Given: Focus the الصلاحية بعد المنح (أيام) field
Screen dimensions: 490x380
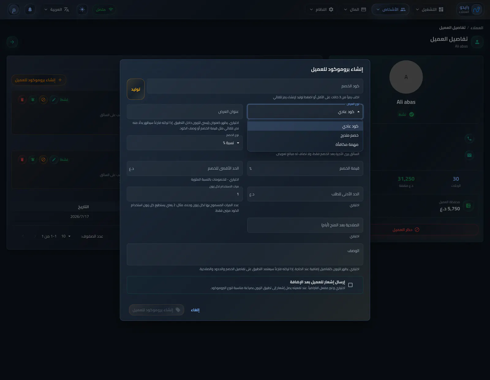Looking at the screenshot, I should [305, 225].
